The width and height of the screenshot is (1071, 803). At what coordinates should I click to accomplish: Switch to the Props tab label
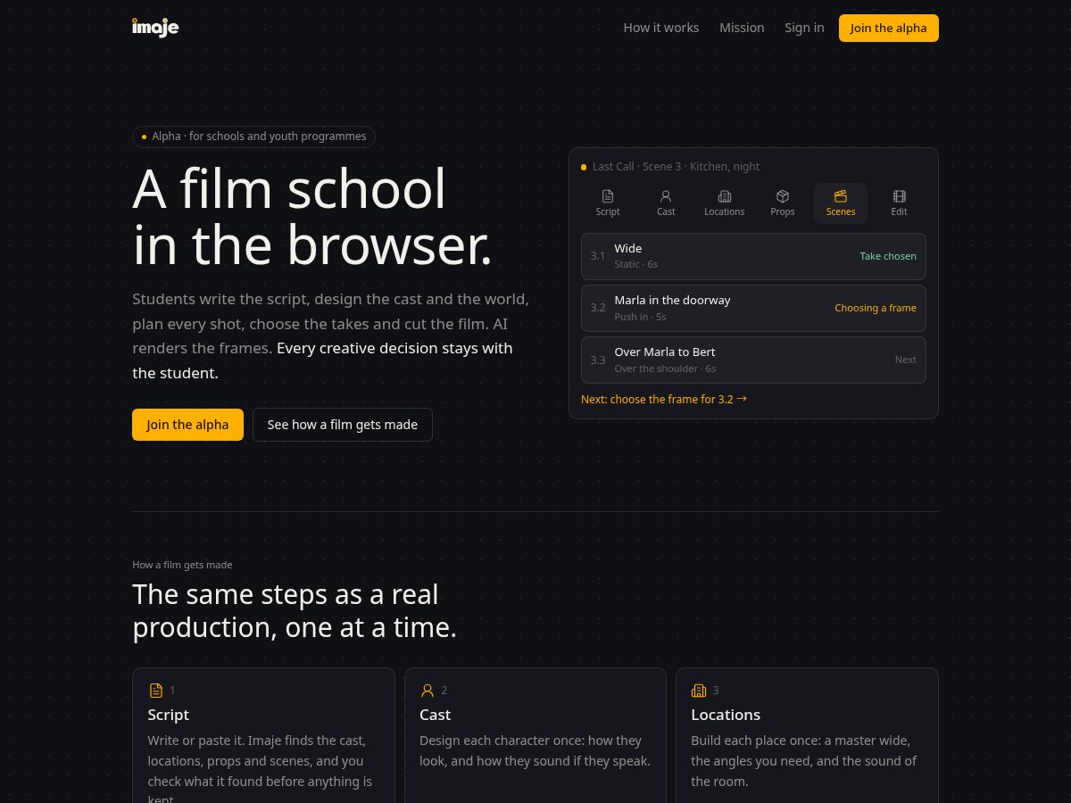tap(783, 211)
